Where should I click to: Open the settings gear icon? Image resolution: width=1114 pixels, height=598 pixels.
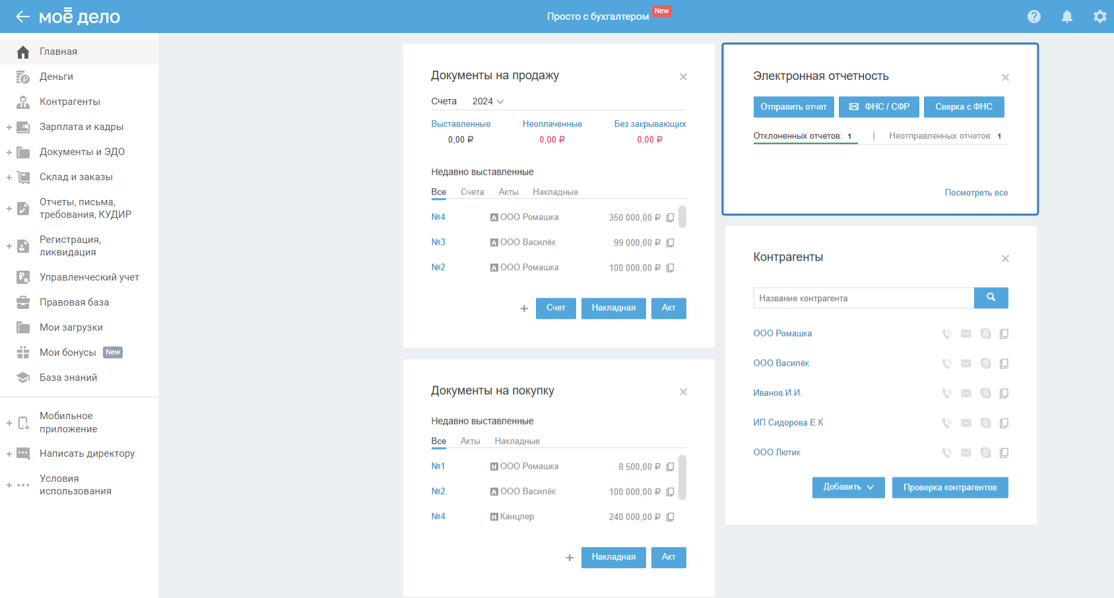pos(1099,17)
